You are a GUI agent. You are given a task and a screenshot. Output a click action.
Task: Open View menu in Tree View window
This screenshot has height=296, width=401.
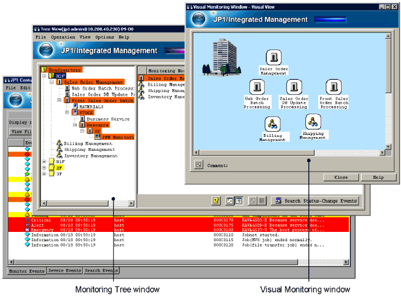pyautogui.click(x=85, y=37)
